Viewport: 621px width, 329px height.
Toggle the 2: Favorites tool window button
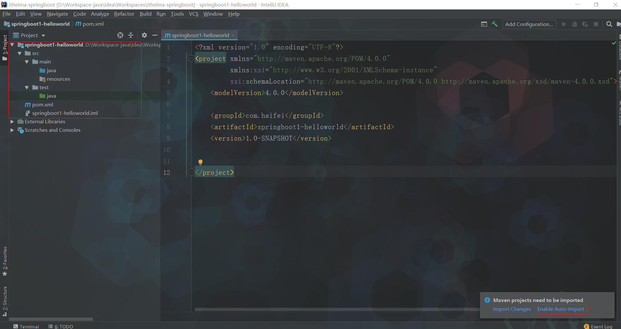tap(5, 261)
